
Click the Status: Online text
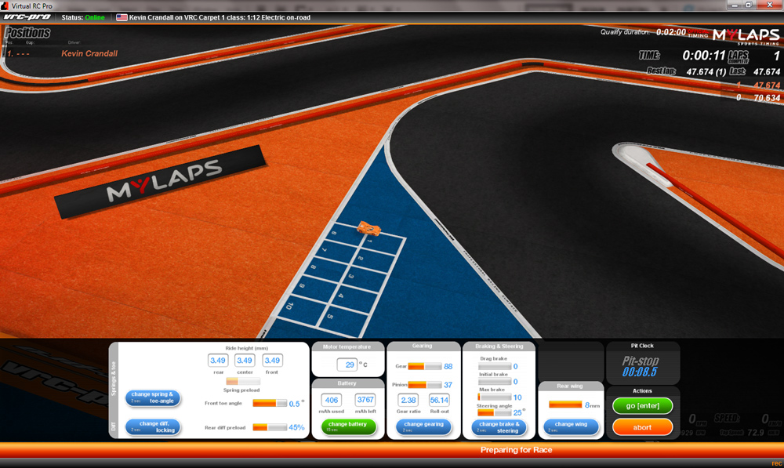(x=83, y=17)
